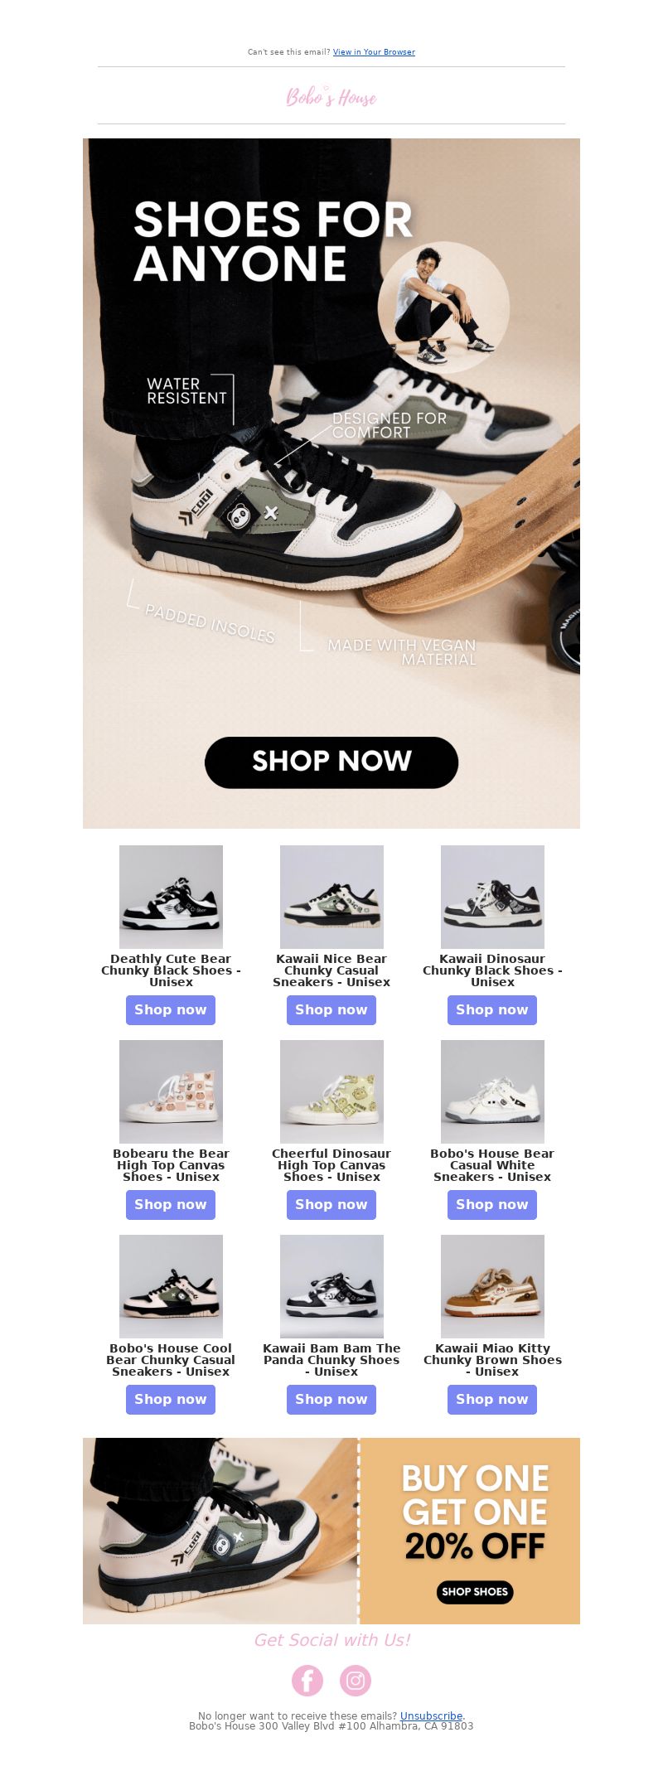Open Kawaii Dinosaur Chunky Black shoe image

tap(492, 897)
